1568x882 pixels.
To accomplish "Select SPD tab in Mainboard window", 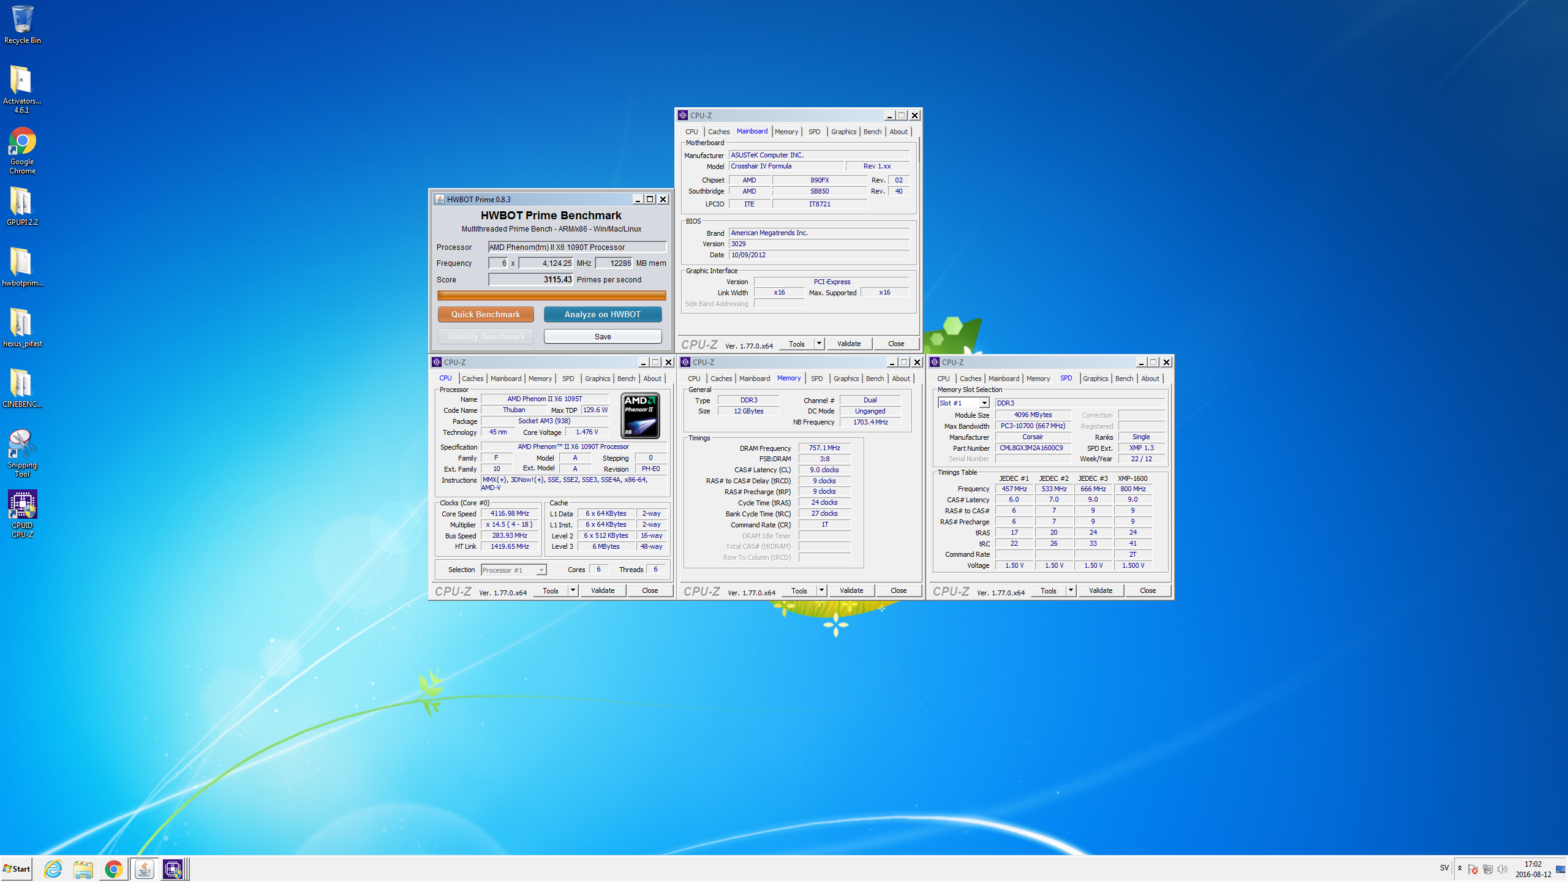I will (814, 132).
